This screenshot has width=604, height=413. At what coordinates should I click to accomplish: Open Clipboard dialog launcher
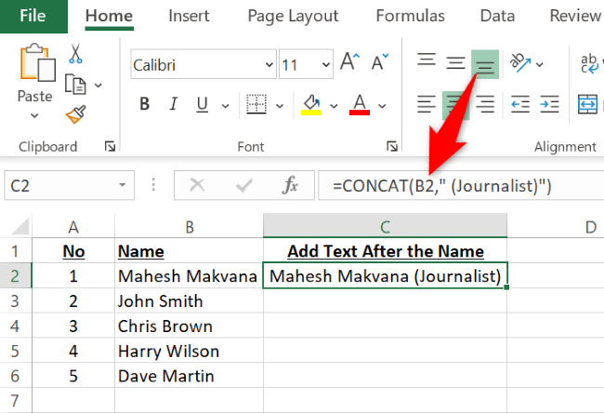coord(111,147)
